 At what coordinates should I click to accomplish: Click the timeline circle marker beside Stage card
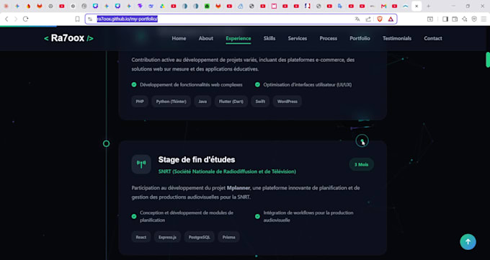click(106, 144)
